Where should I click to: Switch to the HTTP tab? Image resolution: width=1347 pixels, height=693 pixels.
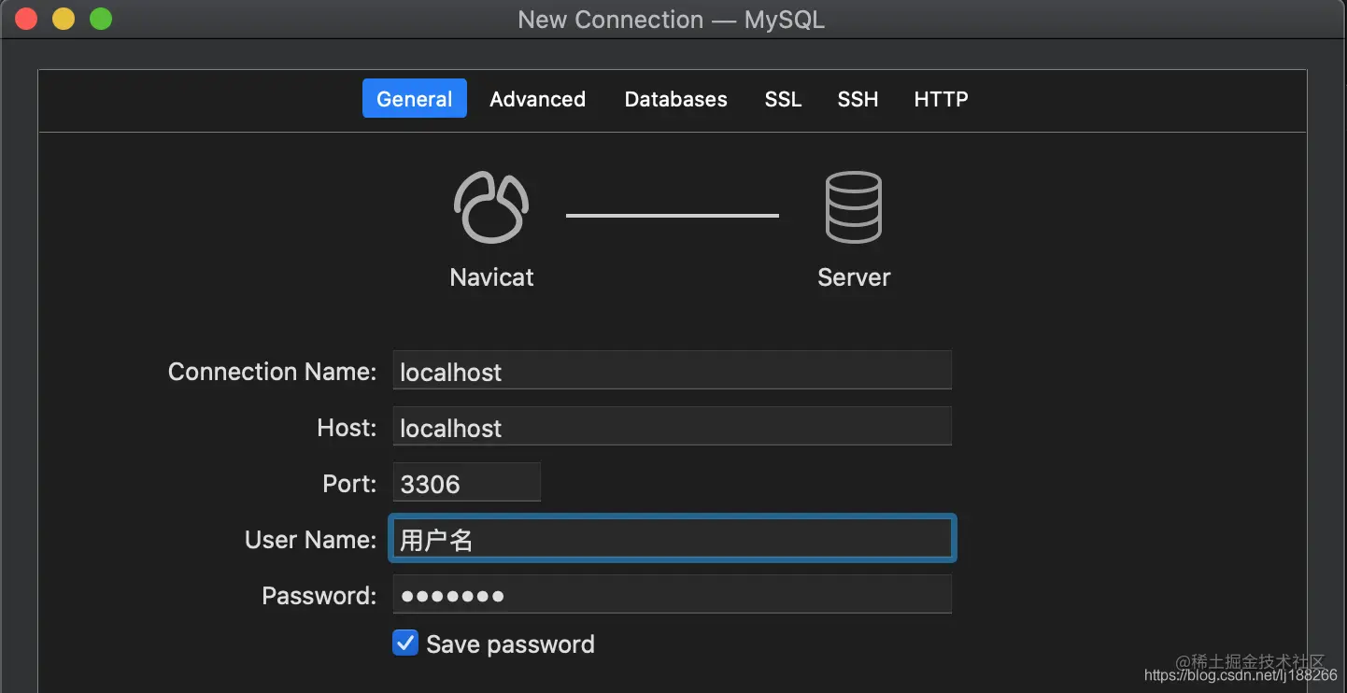(x=941, y=99)
